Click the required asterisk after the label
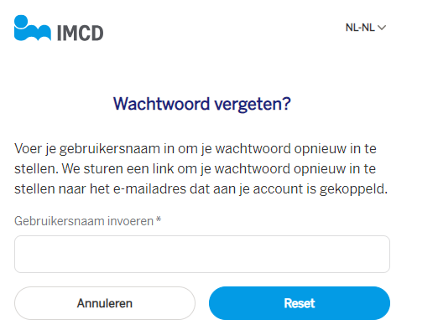The width and height of the screenshot is (438, 335). point(159,219)
